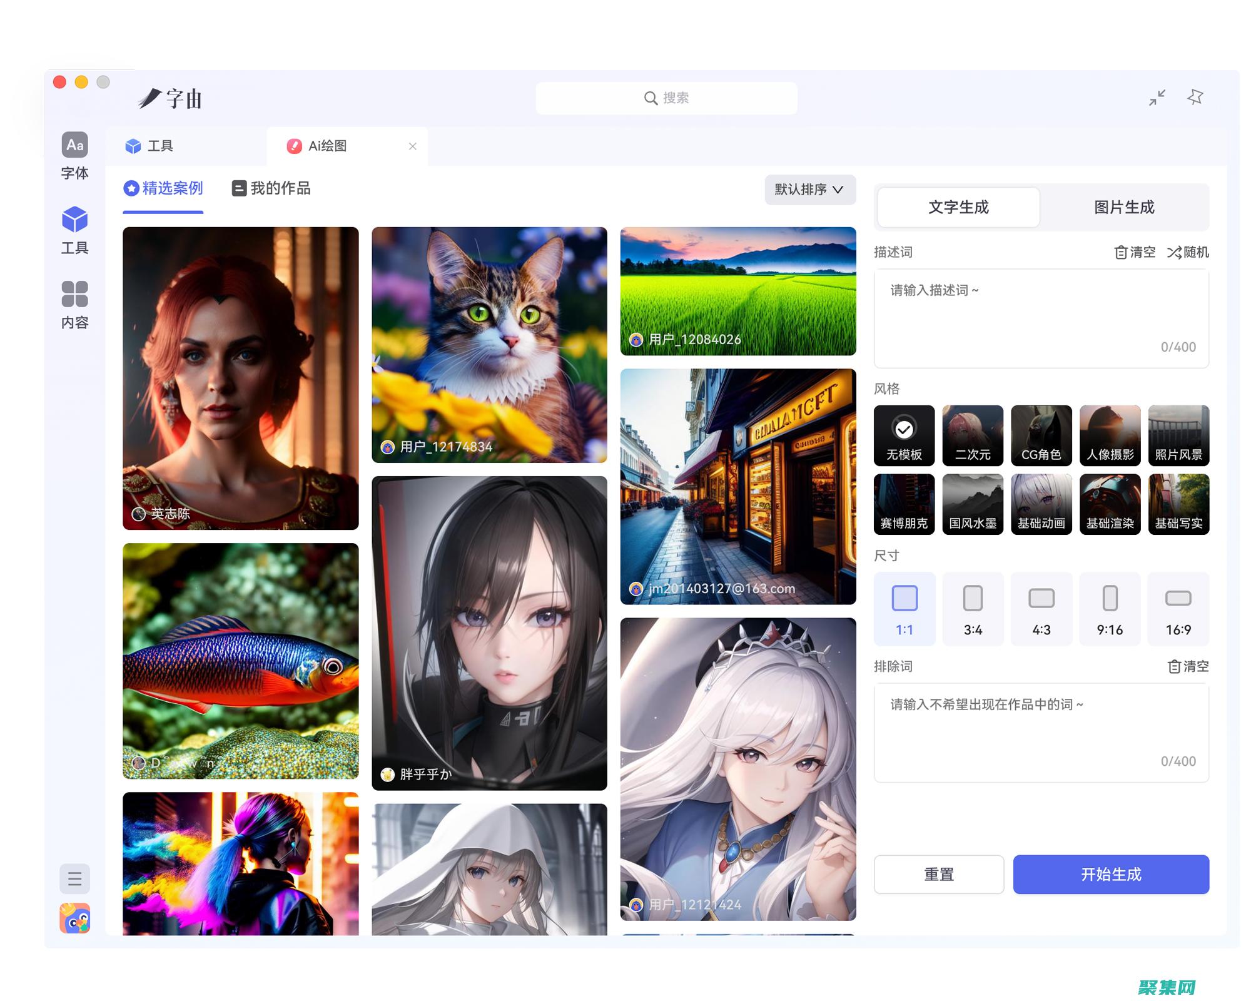Select the 内容 content grid icon

tap(74, 294)
